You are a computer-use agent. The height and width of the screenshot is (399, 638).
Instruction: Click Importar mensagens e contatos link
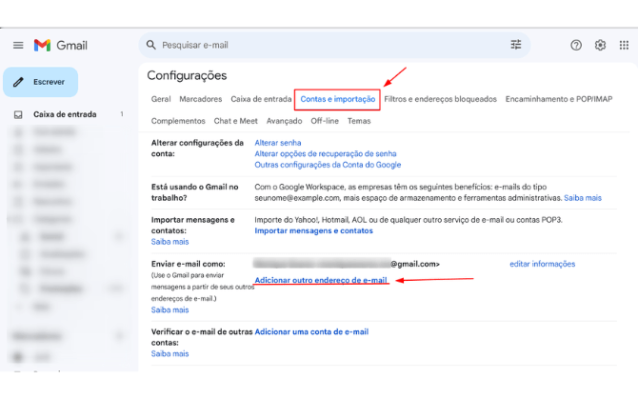313,230
